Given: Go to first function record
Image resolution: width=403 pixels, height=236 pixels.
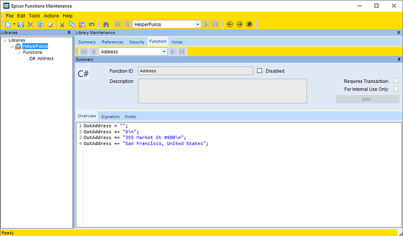Looking at the screenshot, I should pos(84,51).
